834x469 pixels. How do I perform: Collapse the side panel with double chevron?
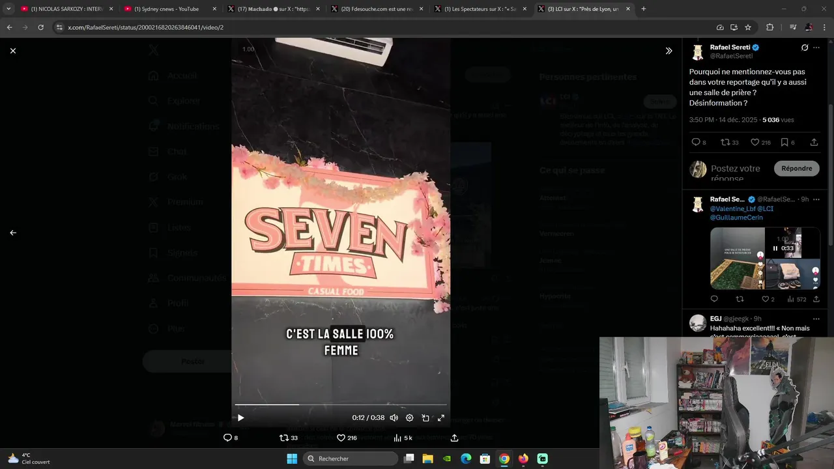(669, 51)
